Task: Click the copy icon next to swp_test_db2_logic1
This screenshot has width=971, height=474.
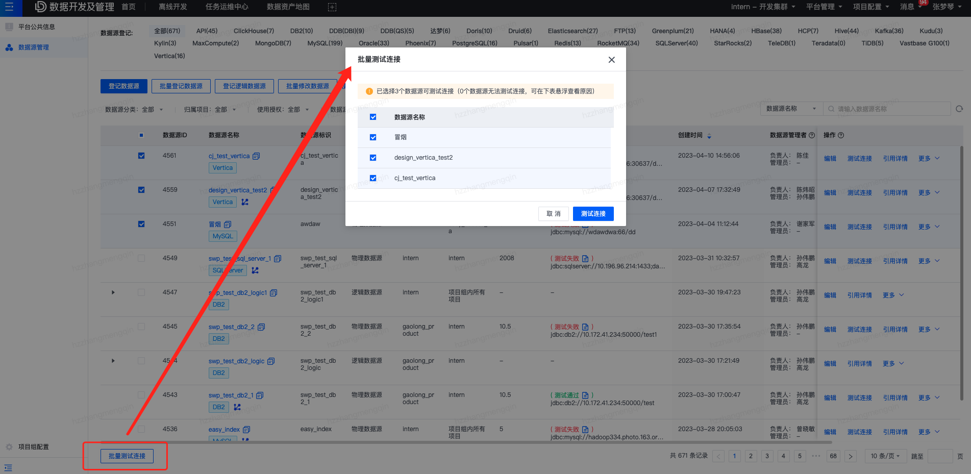Action: [x=273, y=293]
